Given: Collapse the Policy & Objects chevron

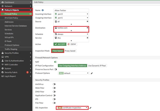Looking at the screenshot, I should click(x=30, y=10).
